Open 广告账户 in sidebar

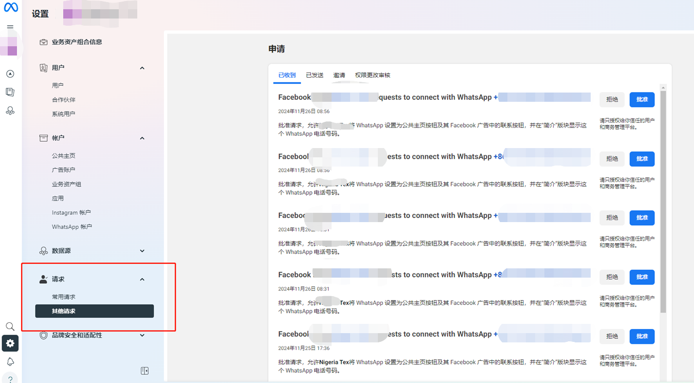[64, 170]
